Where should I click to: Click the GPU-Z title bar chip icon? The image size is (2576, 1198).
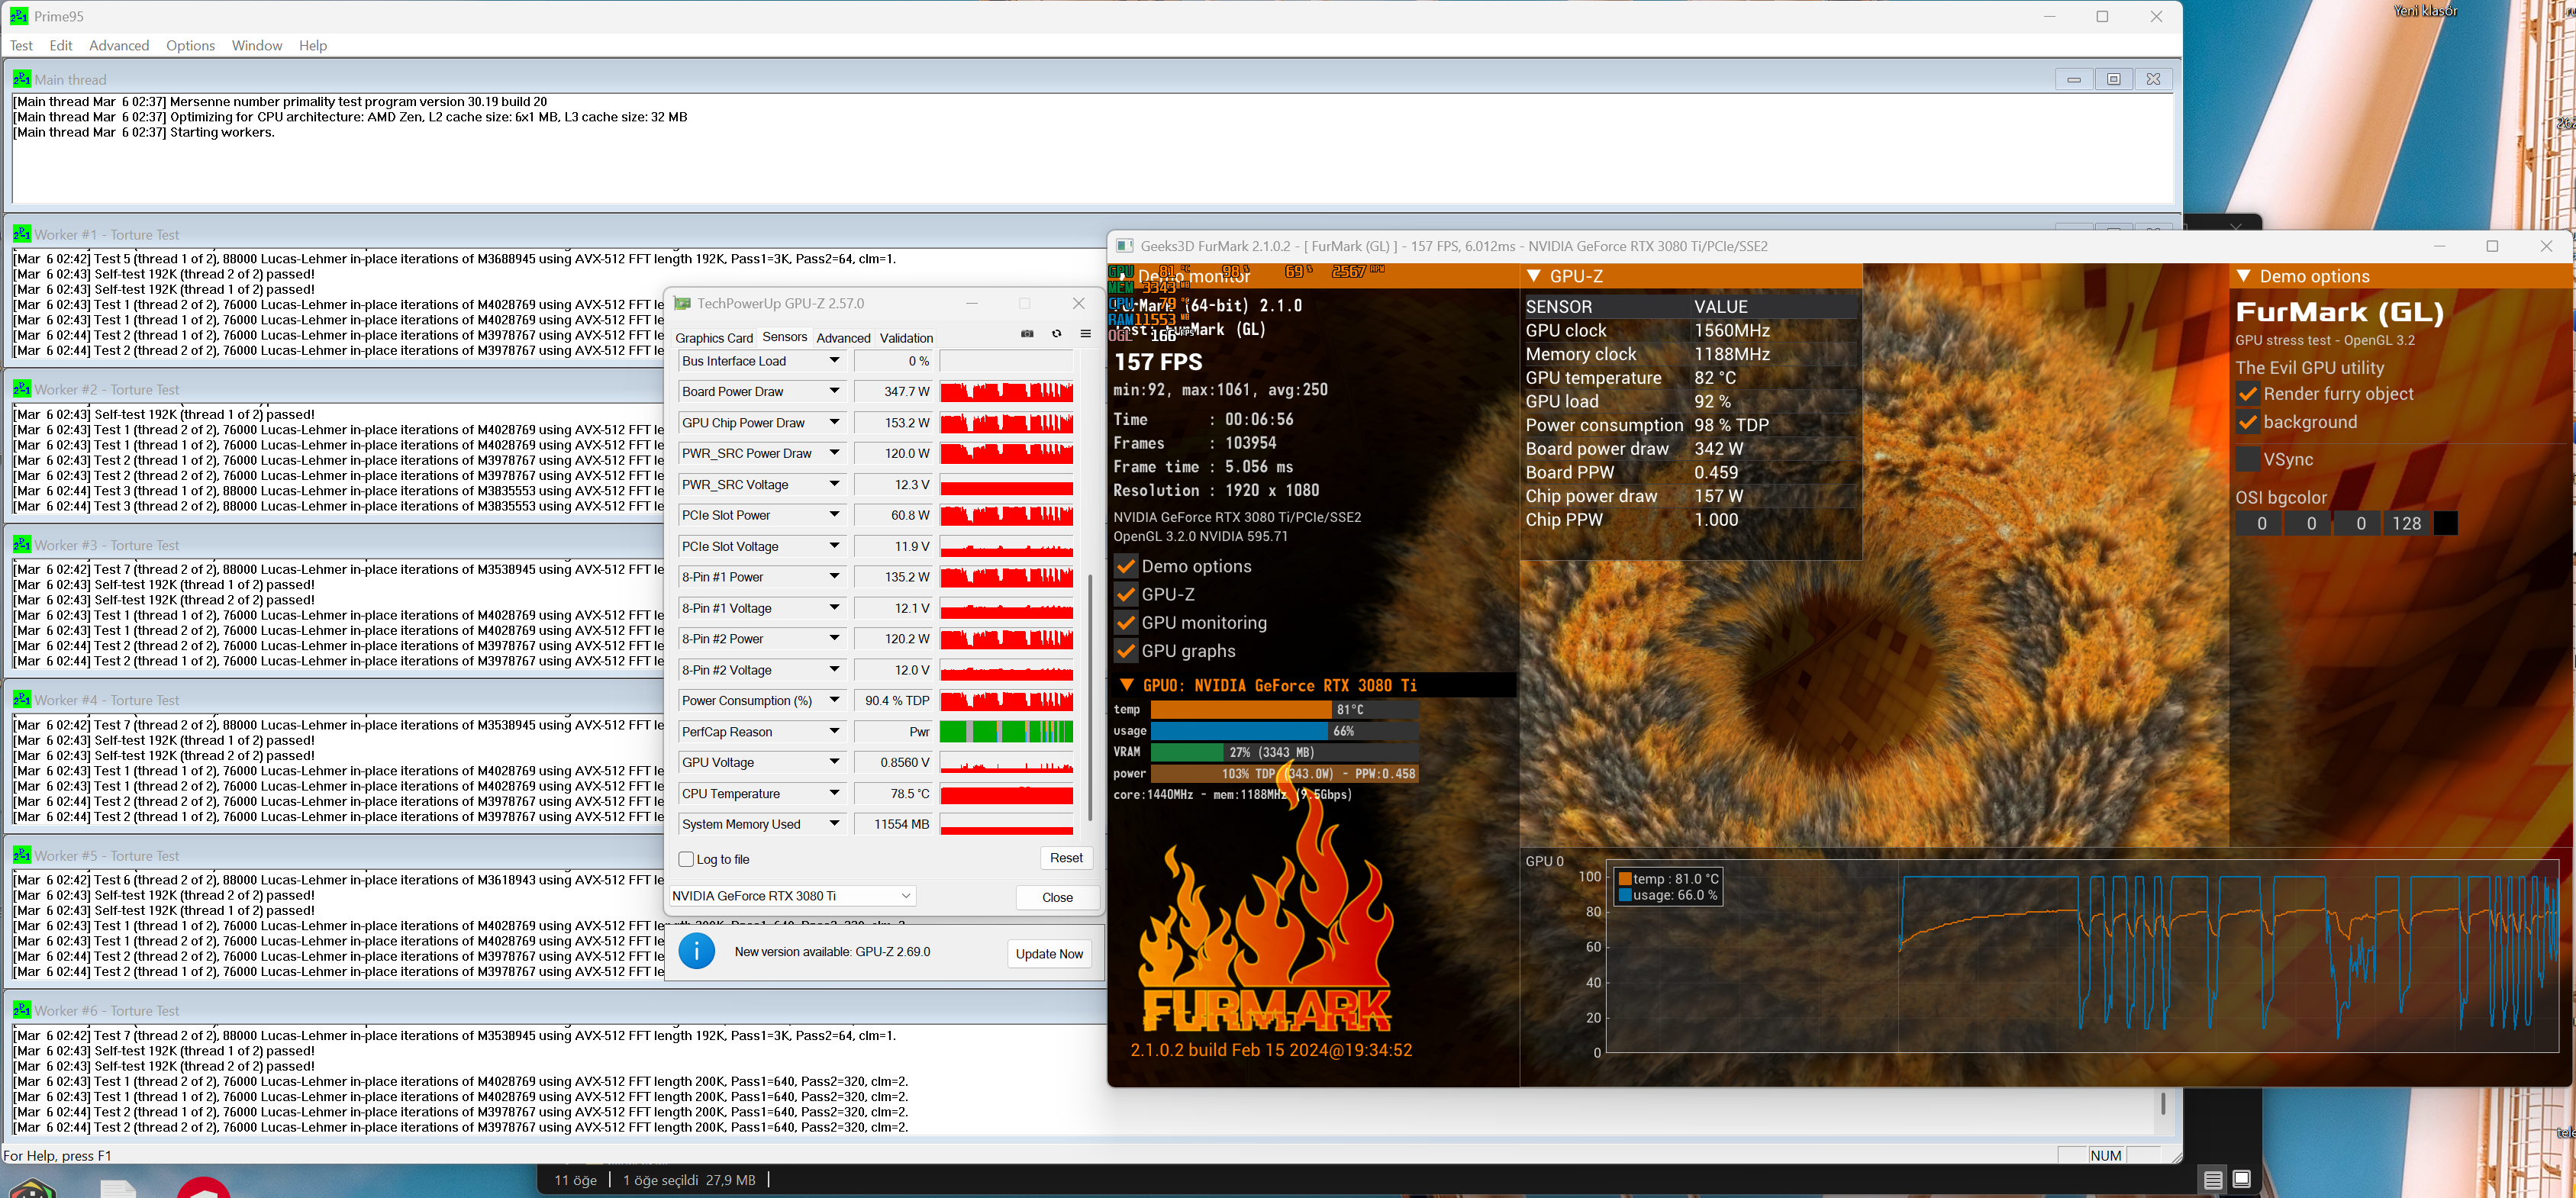682,303
